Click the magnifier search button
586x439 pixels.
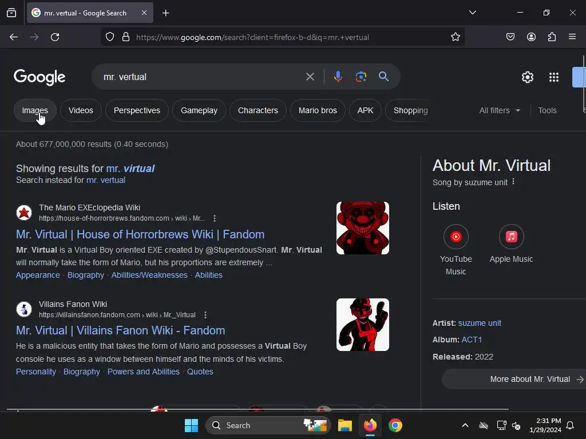[x=384, y=77]
